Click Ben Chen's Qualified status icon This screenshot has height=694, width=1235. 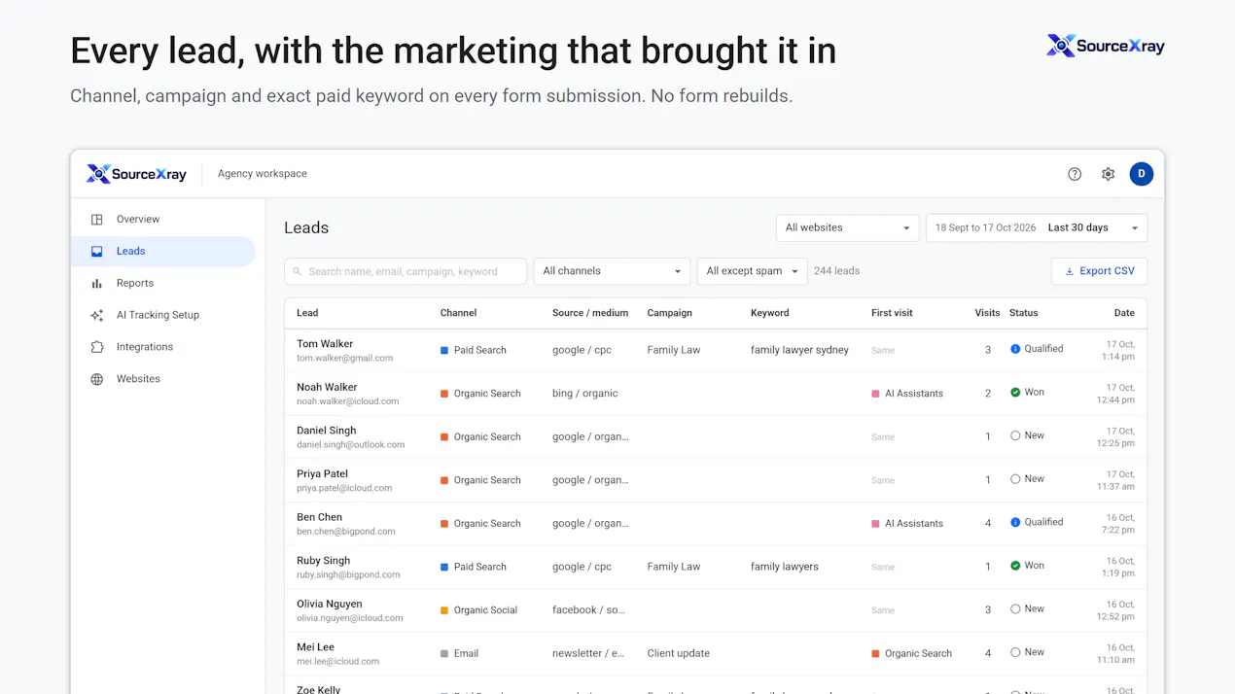1015,522
